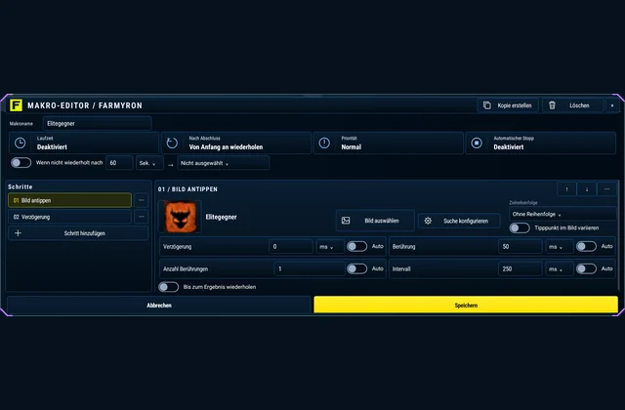Click the Makroname input field

[98, 124]
